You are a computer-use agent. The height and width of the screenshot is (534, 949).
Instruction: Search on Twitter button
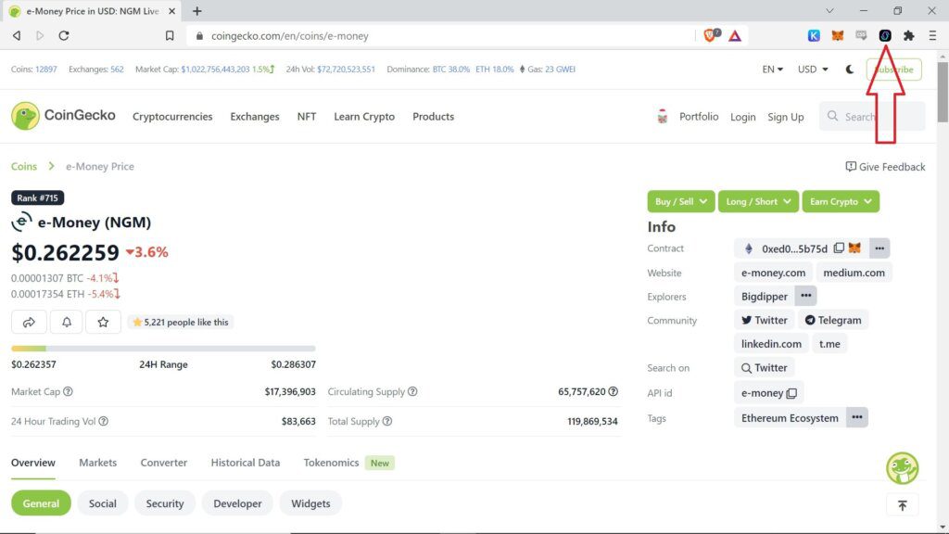coord(765,367)
